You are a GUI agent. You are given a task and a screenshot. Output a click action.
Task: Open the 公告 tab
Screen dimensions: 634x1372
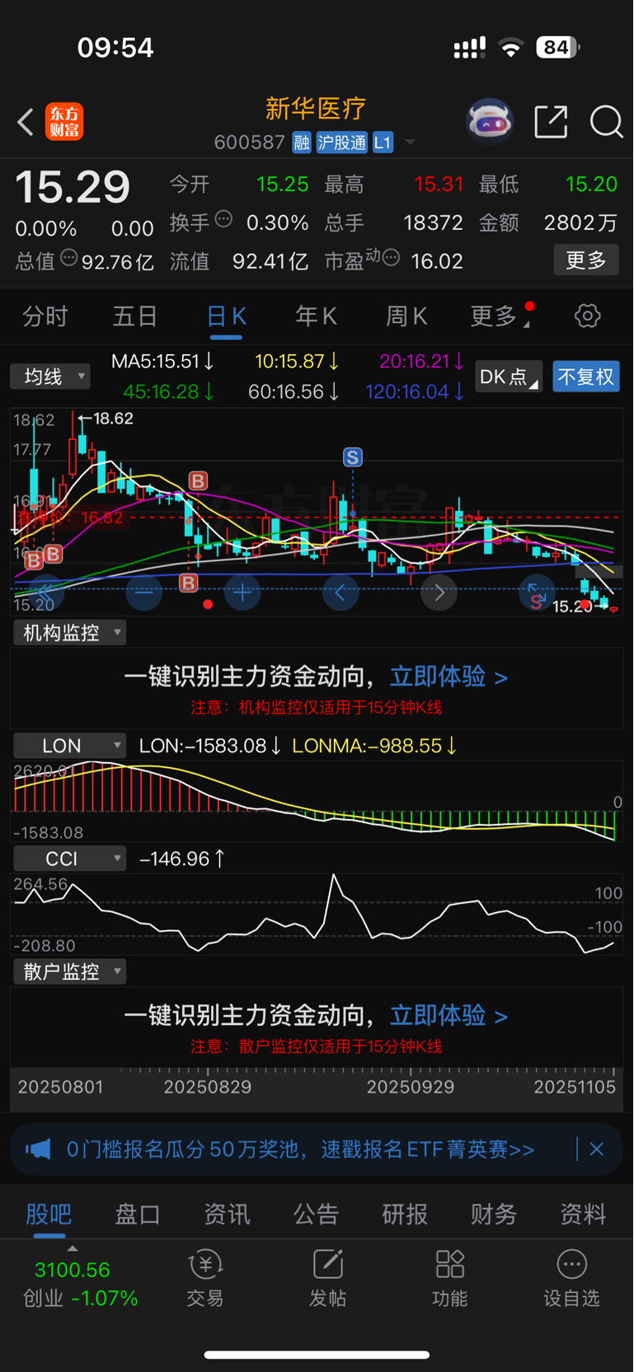(316, 1214)
